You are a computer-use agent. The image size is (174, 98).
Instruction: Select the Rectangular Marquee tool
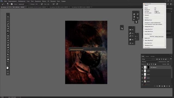[8, 19]
